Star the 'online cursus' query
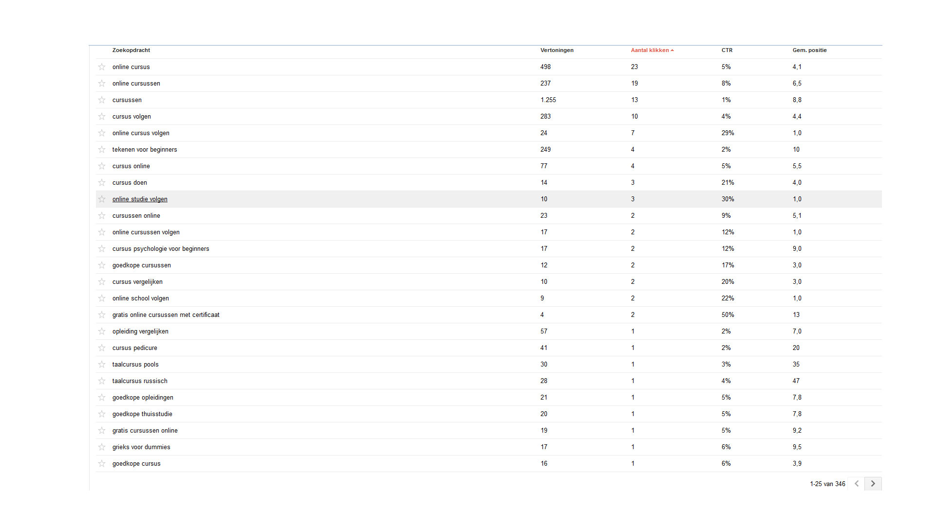 102,67
